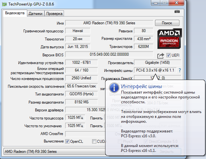This screenshot has height=159, width=206.
Task: Click the 6200M transistors value
Action: click(x=144, y=47)
